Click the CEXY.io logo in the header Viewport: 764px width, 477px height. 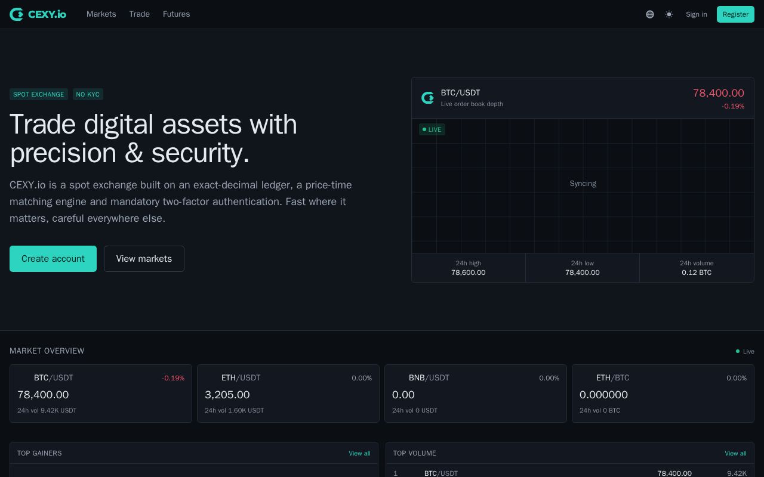(38, 14)
